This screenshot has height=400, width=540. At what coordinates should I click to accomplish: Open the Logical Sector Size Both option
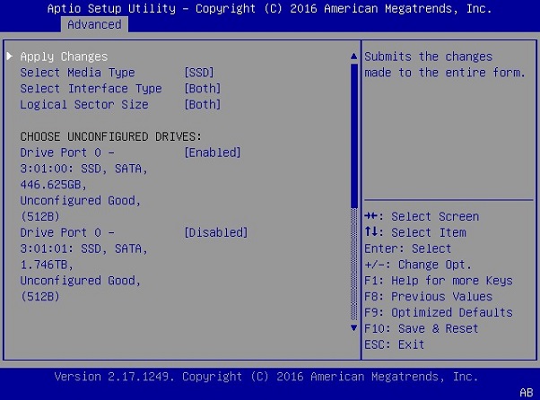pyautogui.click(x=202, y=105)
